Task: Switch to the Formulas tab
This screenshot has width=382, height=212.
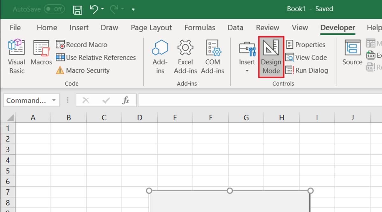Action: pyautogui.click(x=200, y=28)
